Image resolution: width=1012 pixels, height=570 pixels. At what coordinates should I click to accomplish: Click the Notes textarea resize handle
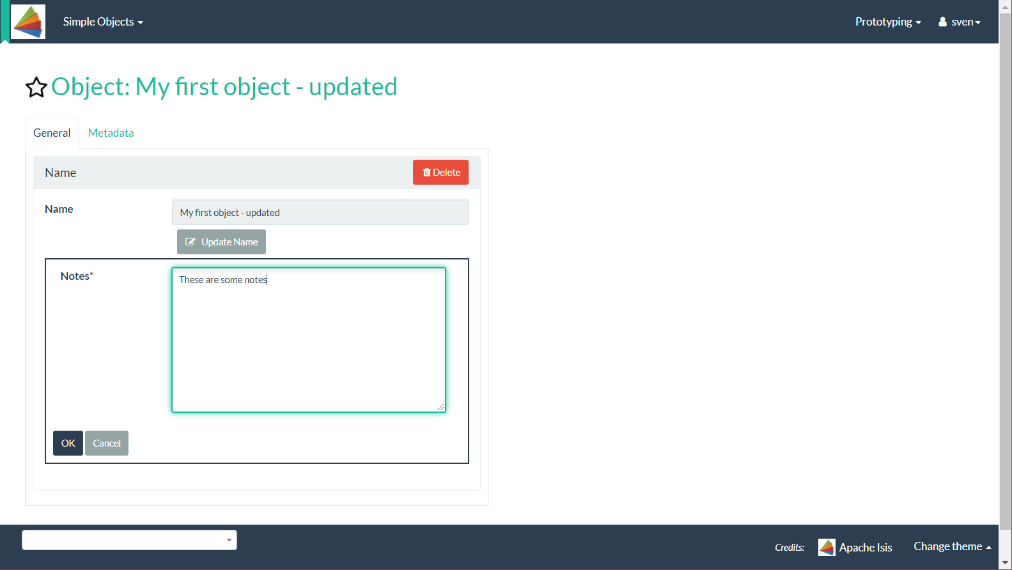tap(440, 407)
